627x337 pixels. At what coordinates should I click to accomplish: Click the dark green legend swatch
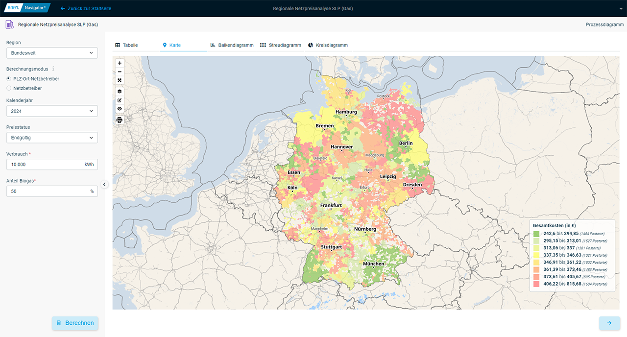pos(536,234)
